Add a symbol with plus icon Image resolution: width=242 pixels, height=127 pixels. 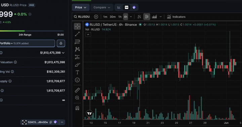pos(96,17)
